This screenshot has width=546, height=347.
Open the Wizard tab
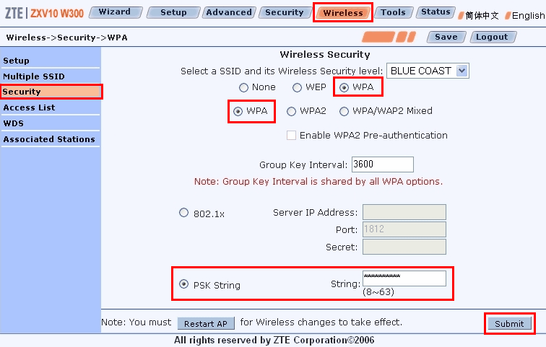[x=116, y=12]
